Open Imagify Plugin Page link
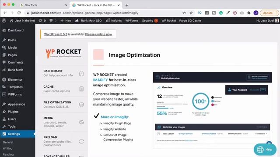The height and width of the screenshot is (157, 280). (117, 123)
